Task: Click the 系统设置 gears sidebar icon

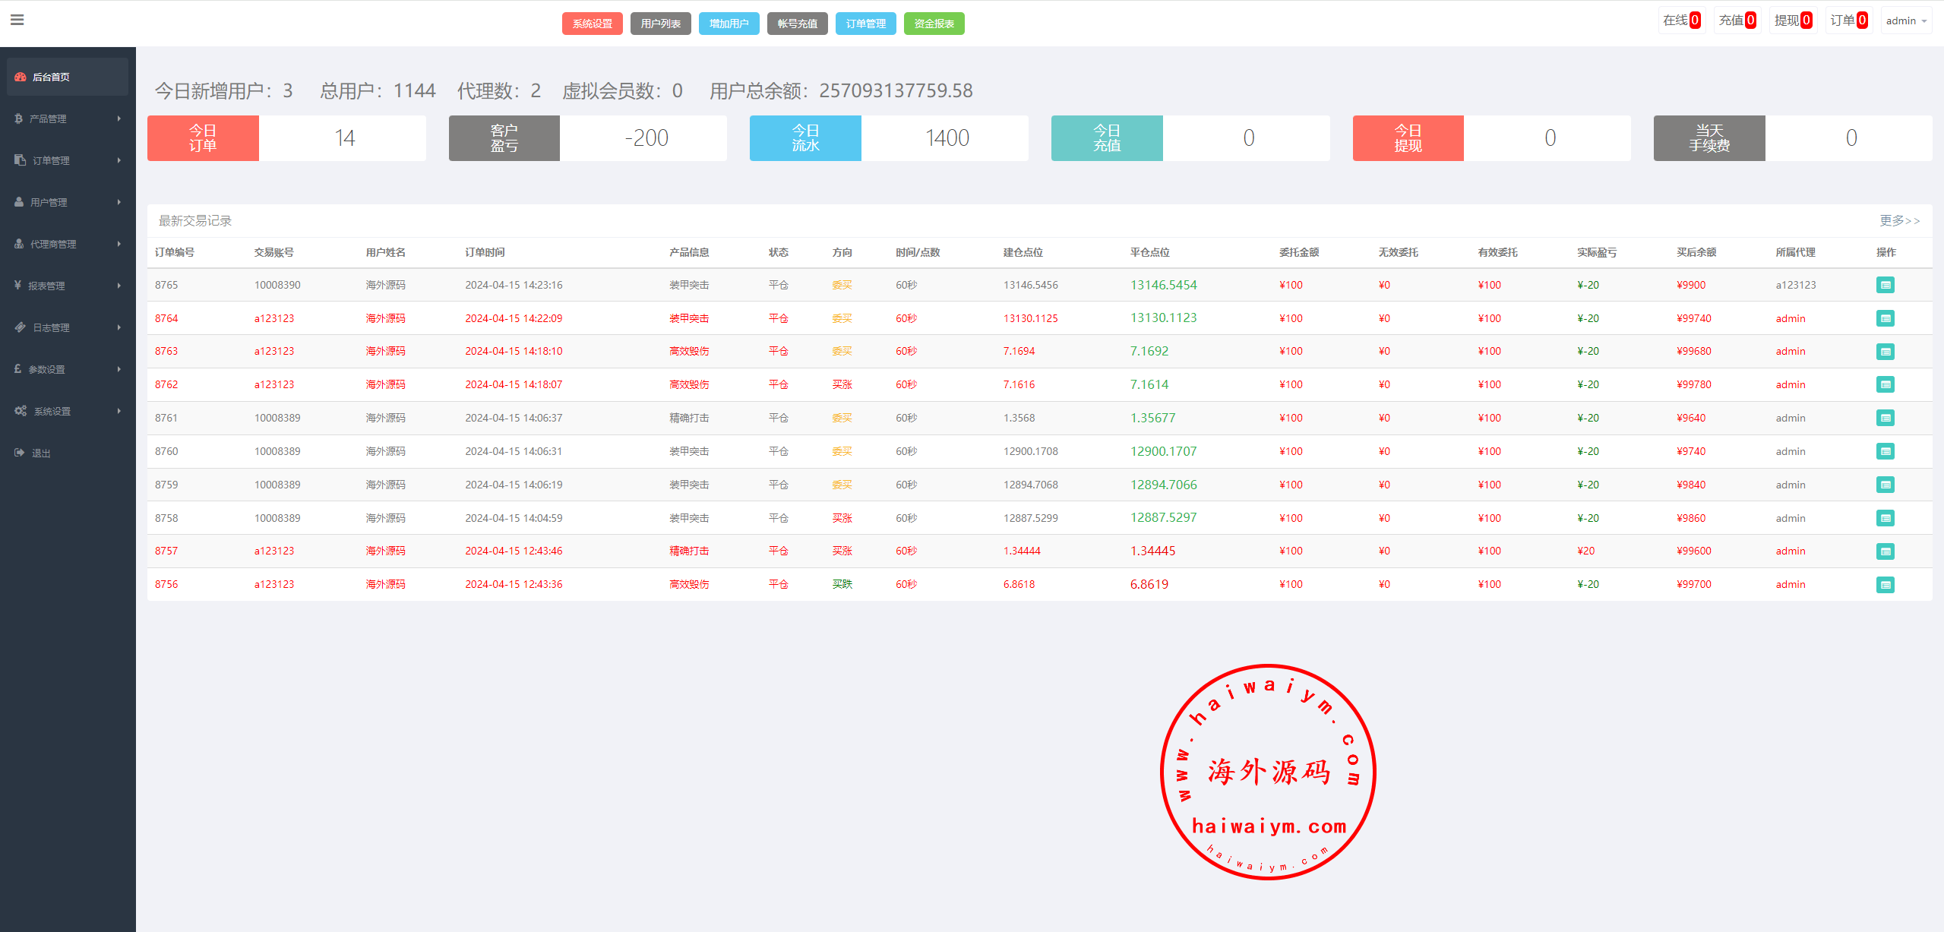Action: [21, 411]
